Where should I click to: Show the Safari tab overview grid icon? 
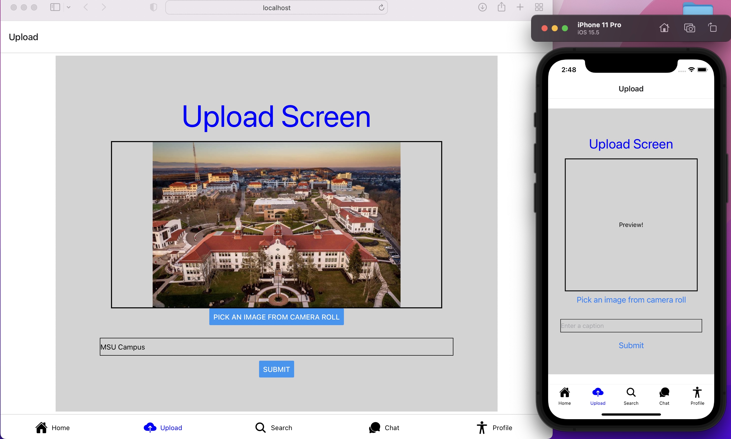(x=539, y=7)
